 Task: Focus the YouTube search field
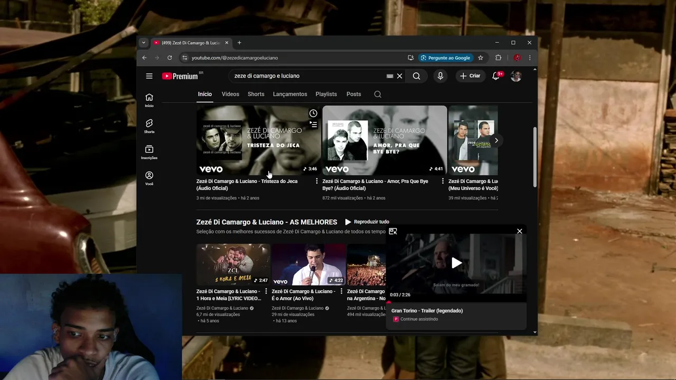pyautogui.click(x=309, y=76)
